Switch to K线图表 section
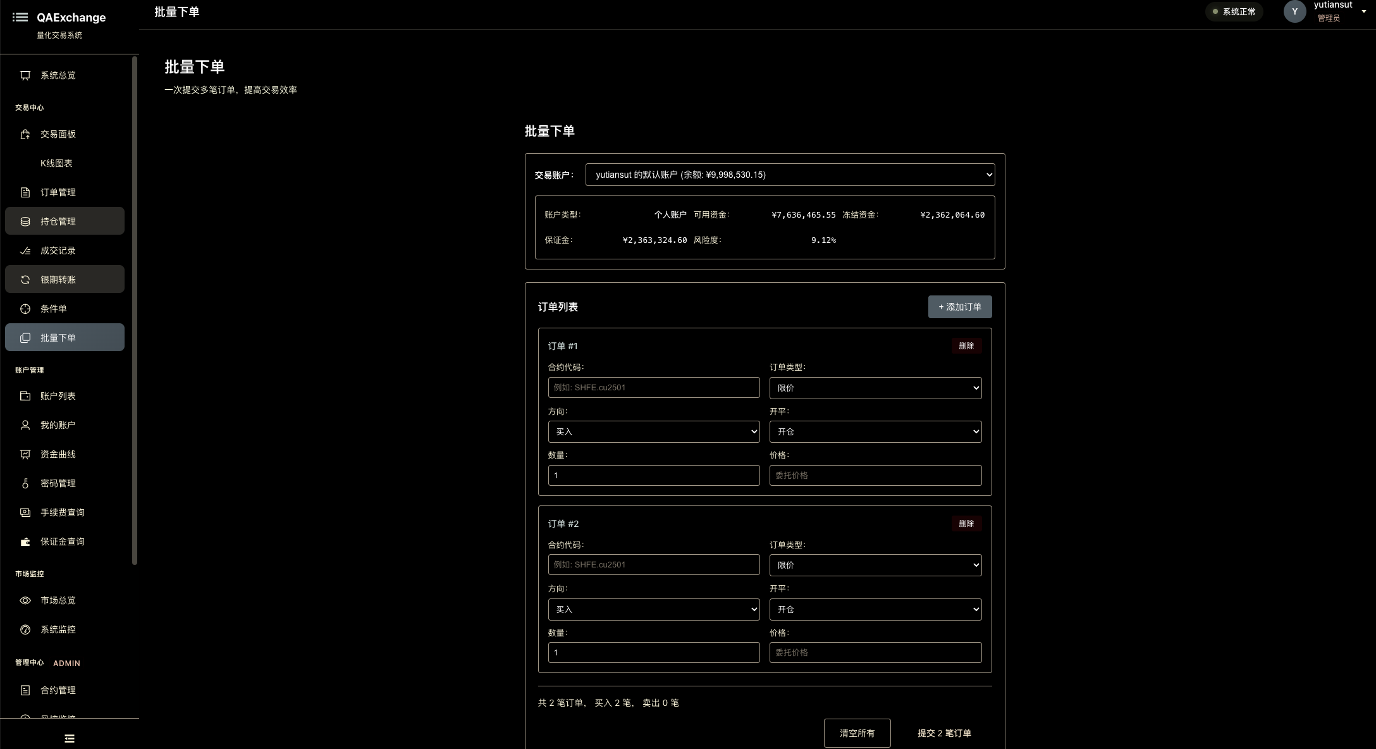 tap(56, 163)
